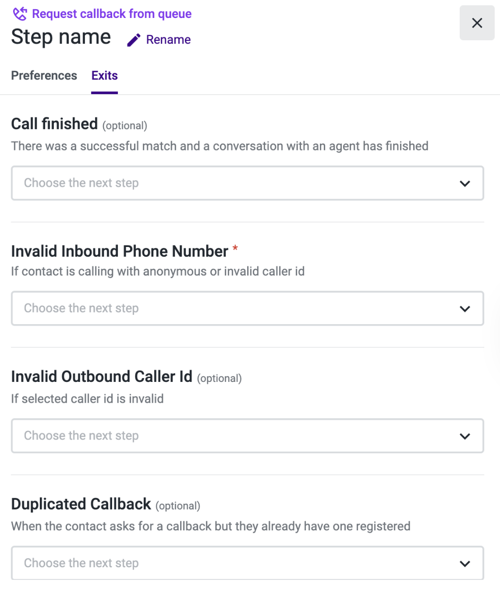
Task: Click the Step name title
Action: coord(61,37)
